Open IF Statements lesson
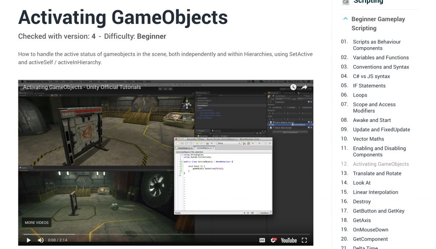This screenshot has width=436, height=249. tap(369, 86)
